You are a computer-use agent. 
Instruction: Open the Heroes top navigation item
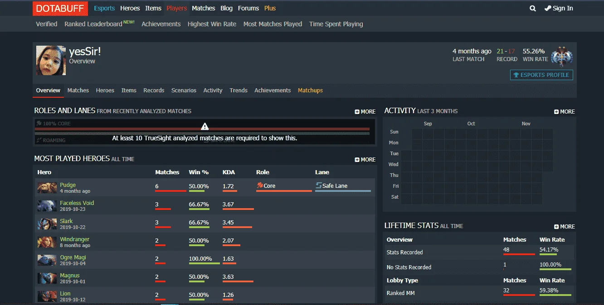tap(130, 8)
